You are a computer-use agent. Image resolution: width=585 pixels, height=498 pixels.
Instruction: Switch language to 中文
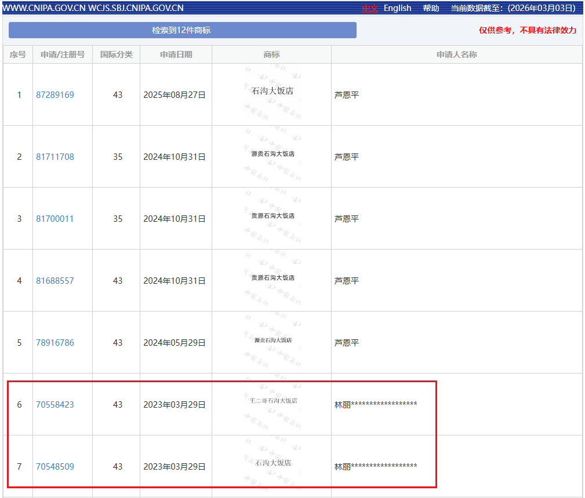point(369,8)
